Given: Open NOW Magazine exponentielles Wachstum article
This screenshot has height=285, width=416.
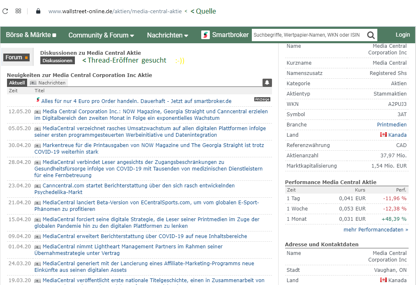Looking at the screenshot, I should click(x=151, y=115).
